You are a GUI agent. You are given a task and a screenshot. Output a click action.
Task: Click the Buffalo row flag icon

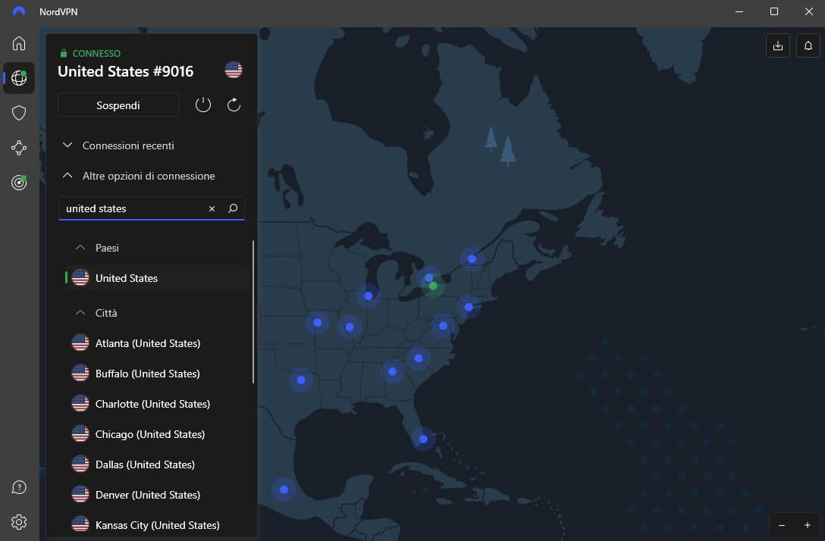click(x=80, y=374)
